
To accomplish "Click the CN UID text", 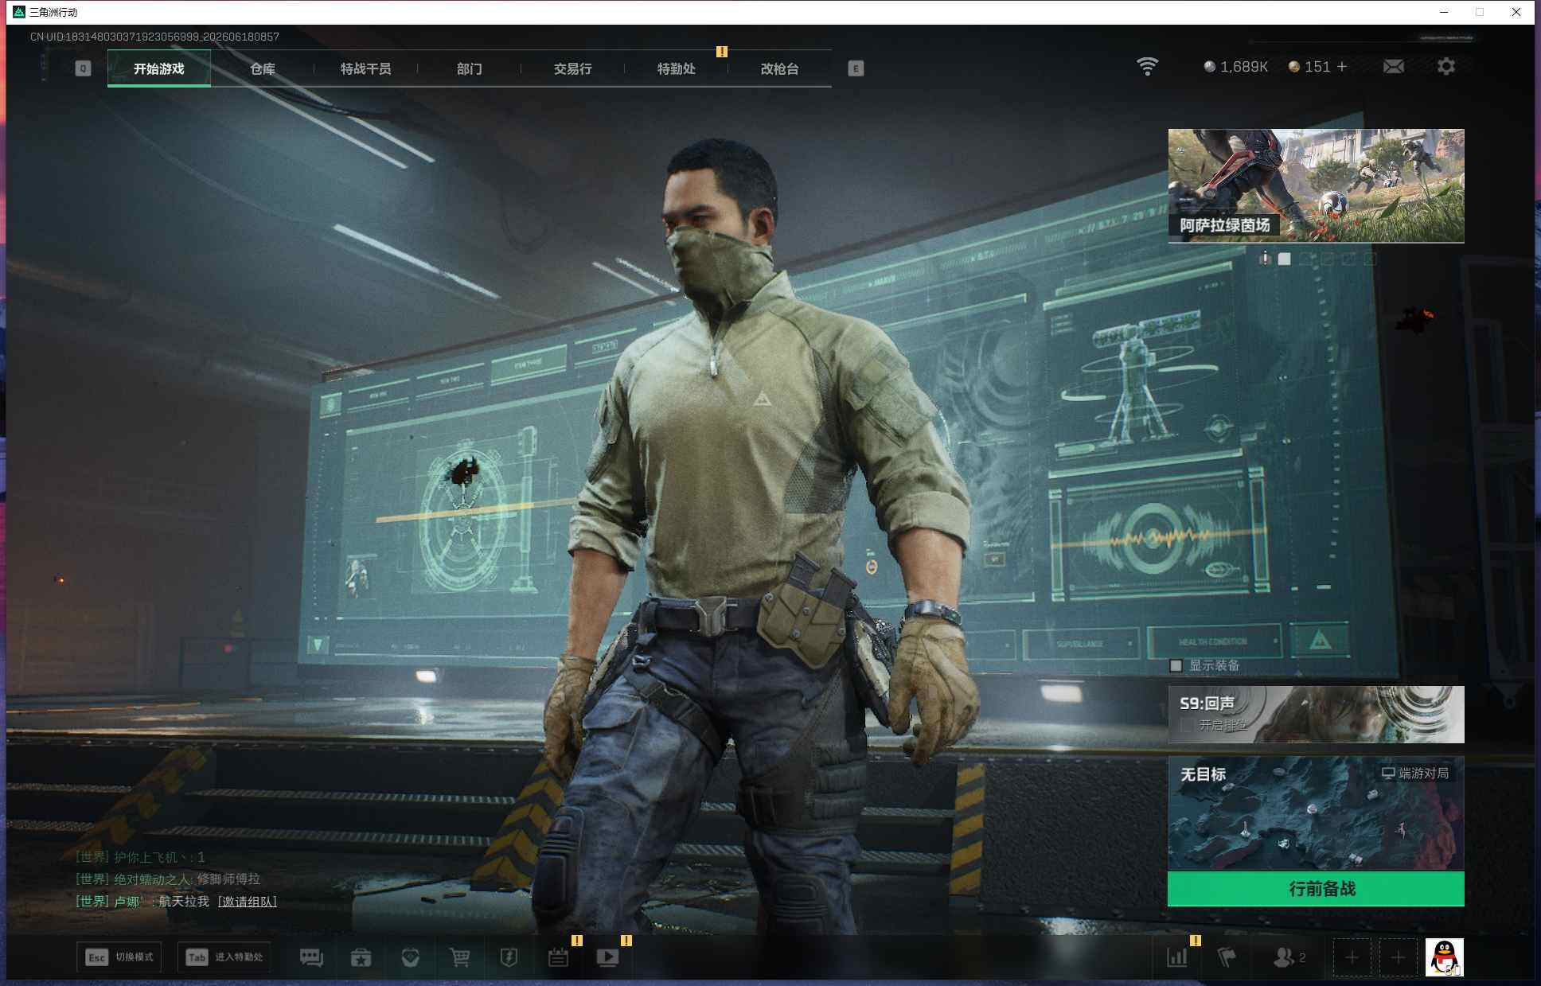I will point(154,37).
